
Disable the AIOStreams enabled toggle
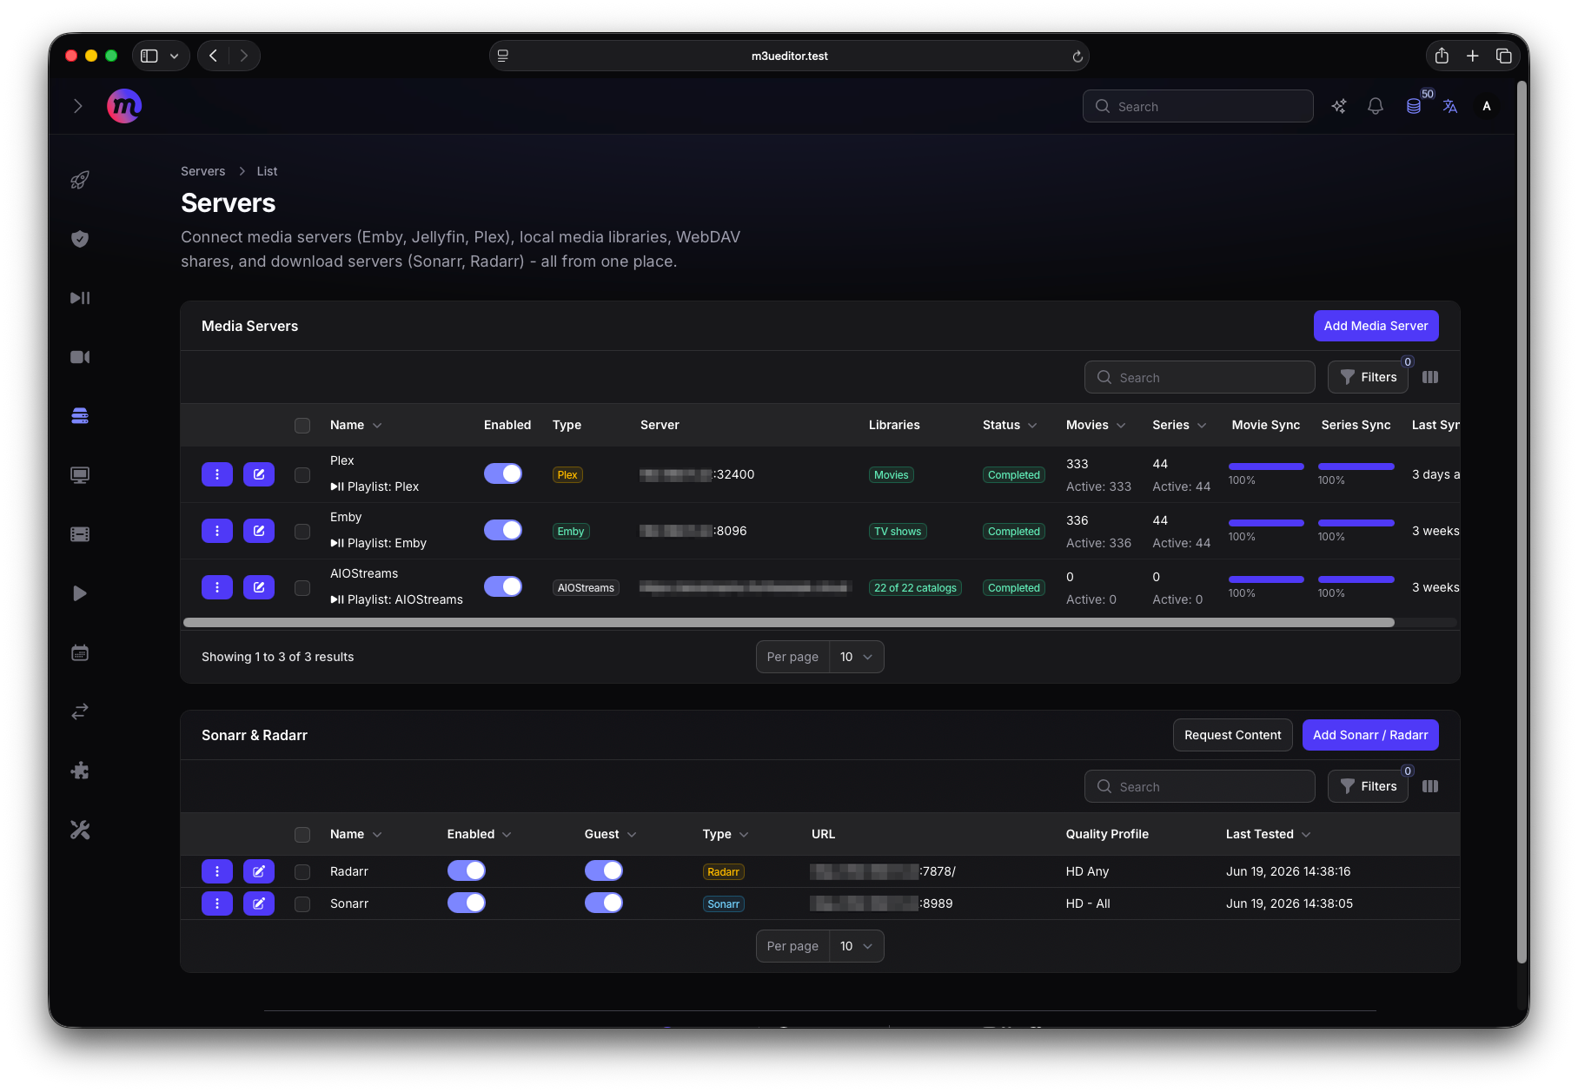[x=503, y=586]
